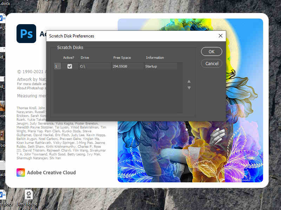The image size is (281, 210).
Task: Close the Scratch Disk Preferences dialog
Action: (221, 36)
